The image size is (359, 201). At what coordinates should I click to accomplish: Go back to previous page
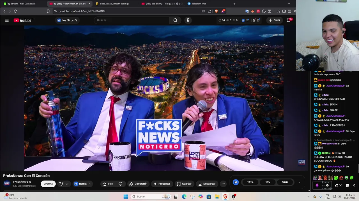coord(4,11)
